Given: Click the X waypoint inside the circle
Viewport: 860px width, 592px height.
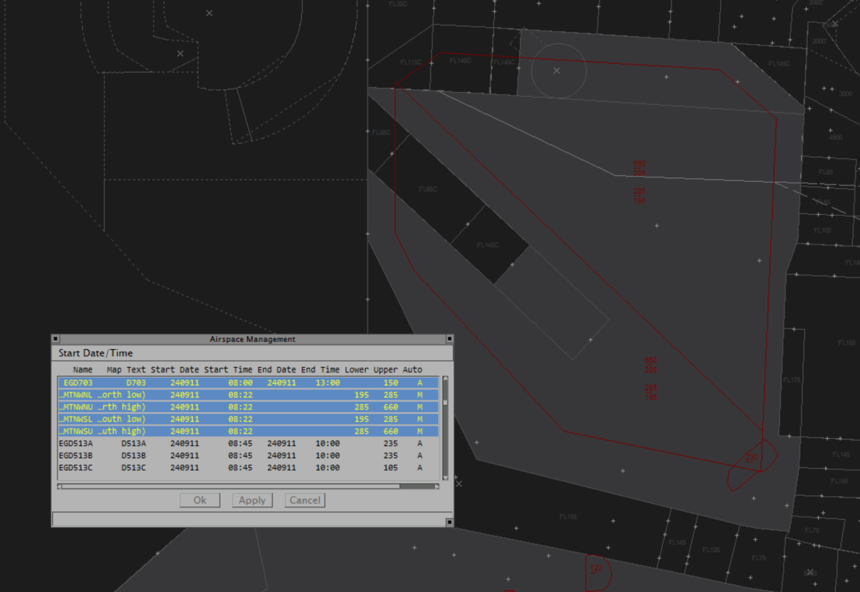Looking at the screenshot, I should (x=556, y=71).
